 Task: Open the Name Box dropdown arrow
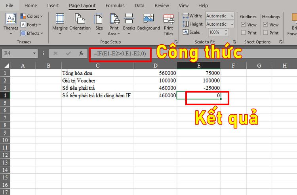[x=34, y=53]
